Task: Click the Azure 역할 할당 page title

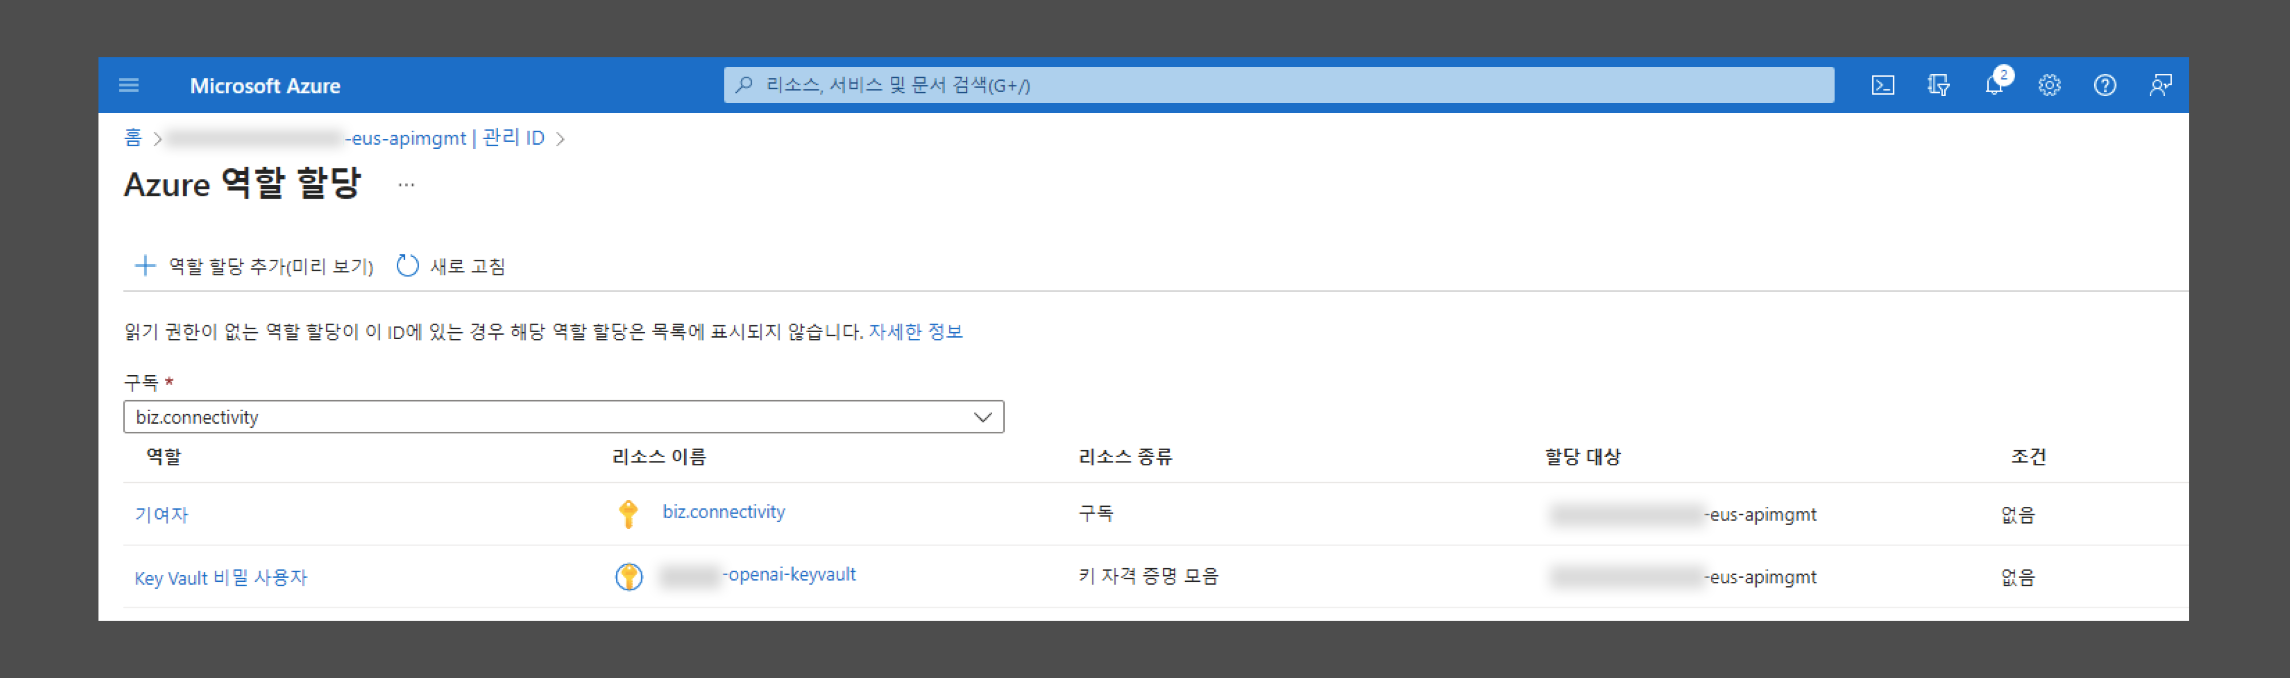Action: [x=242, y=184]
